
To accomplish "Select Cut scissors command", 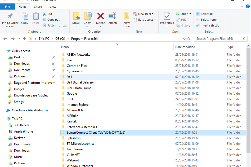I will pyautogui.click(x=47, y=14).
